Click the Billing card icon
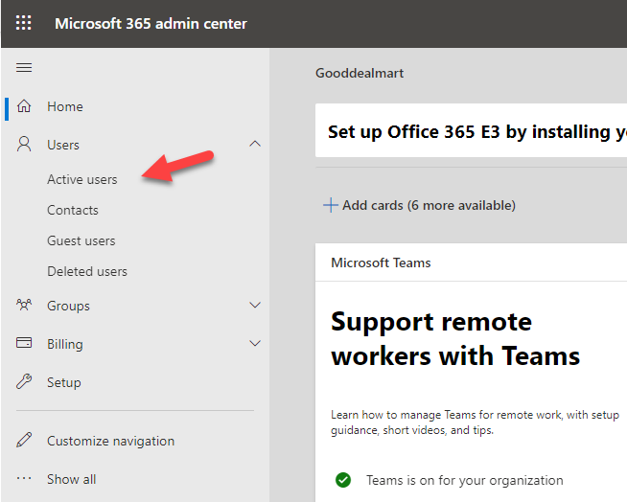Screen dimensions: 627x502 pos(24,343)
